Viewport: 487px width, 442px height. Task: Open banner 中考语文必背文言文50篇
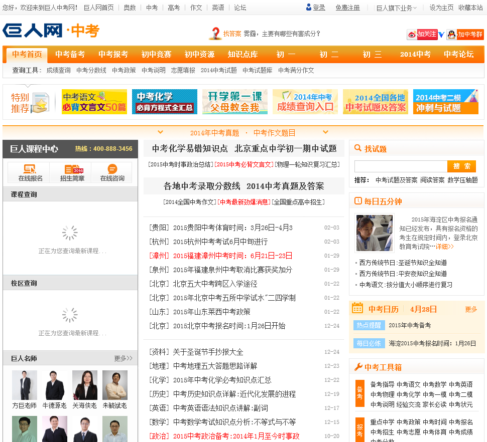[x=94, y=102]
